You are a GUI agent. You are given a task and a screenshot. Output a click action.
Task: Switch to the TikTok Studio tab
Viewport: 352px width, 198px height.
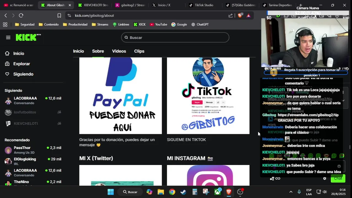point(204,5)
